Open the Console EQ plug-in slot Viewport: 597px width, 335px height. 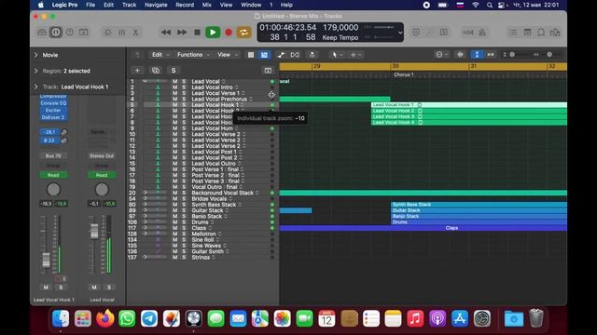pos(53,103)
